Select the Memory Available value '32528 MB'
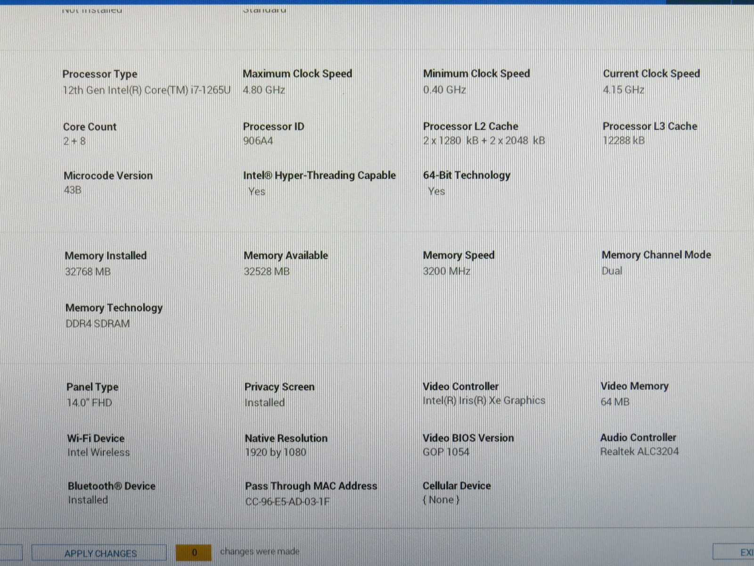 267,272
